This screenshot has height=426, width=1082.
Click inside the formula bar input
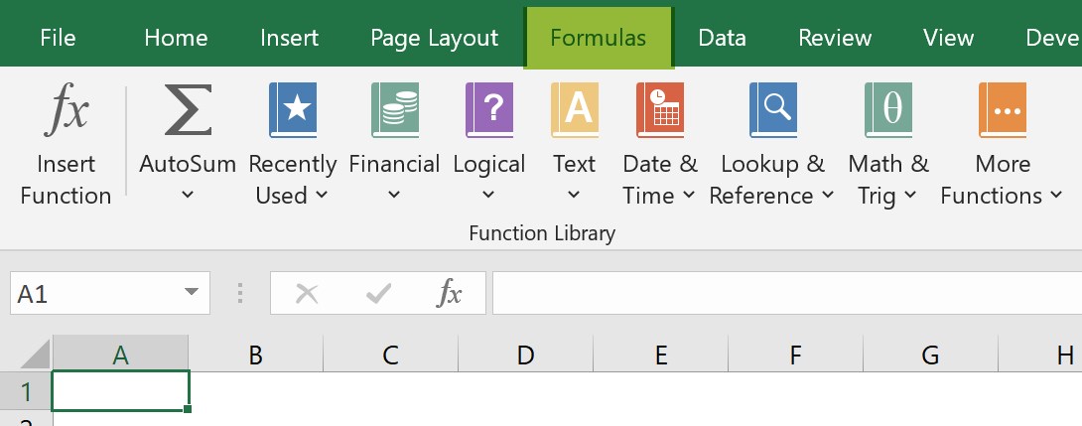(786, 294)
